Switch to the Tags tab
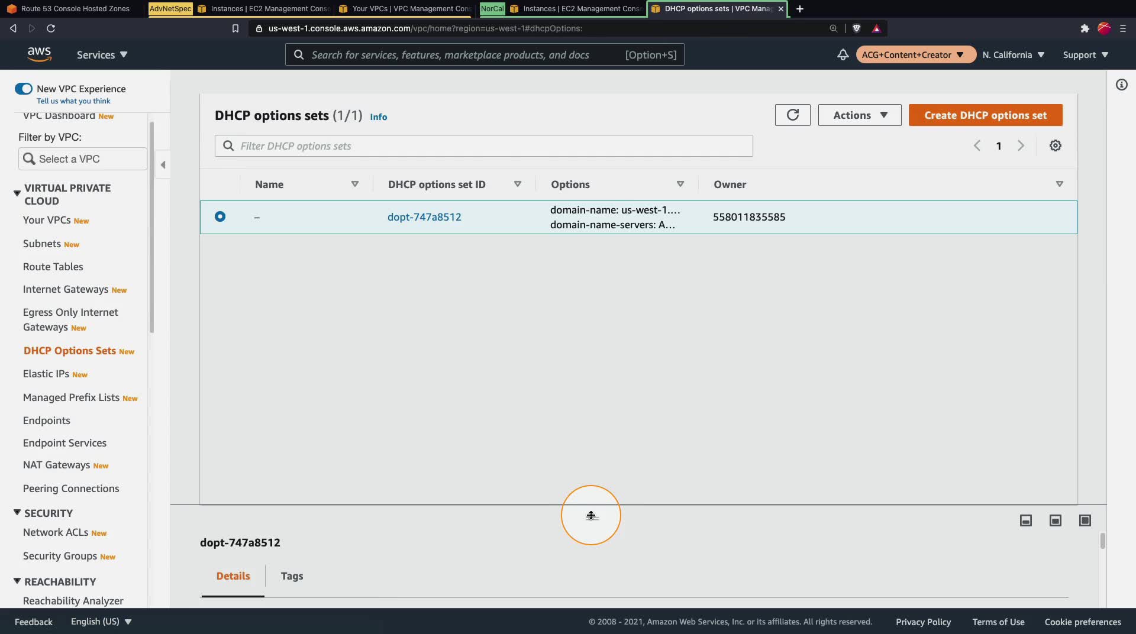The height and width of the screenshot is (634, 1136). [x=292, y=576]
